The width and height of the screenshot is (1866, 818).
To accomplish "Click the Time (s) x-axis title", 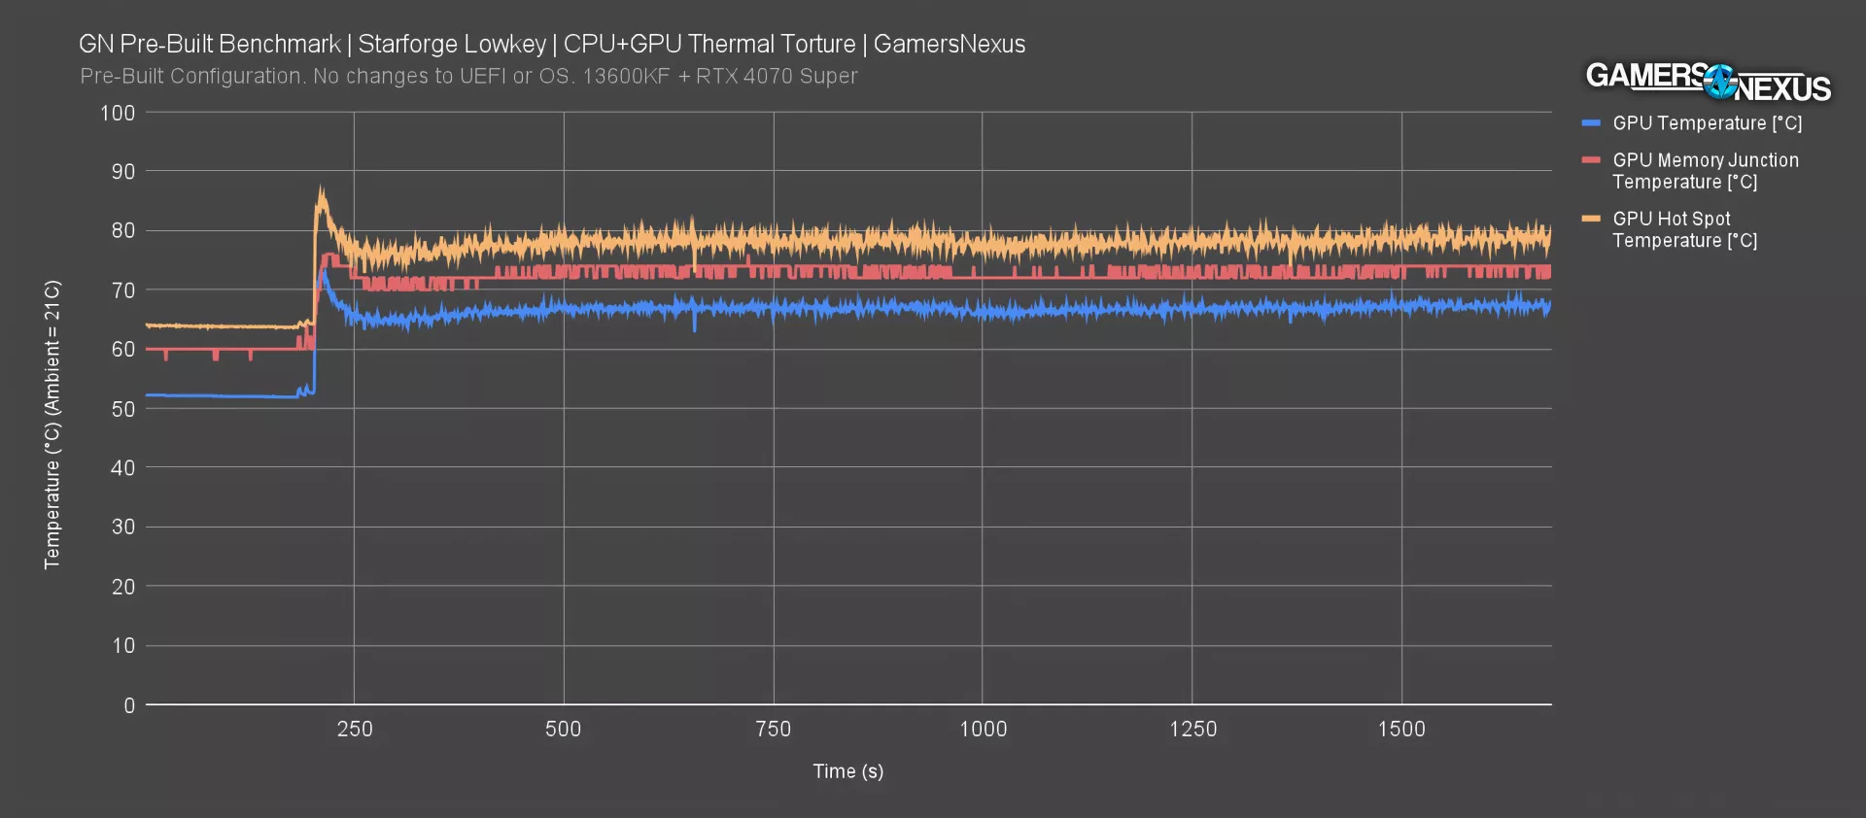I will [847, 771].
